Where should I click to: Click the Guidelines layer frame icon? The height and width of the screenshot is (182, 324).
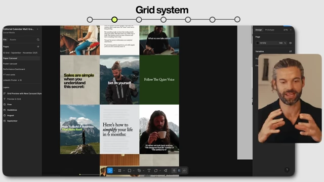(5, 110)
